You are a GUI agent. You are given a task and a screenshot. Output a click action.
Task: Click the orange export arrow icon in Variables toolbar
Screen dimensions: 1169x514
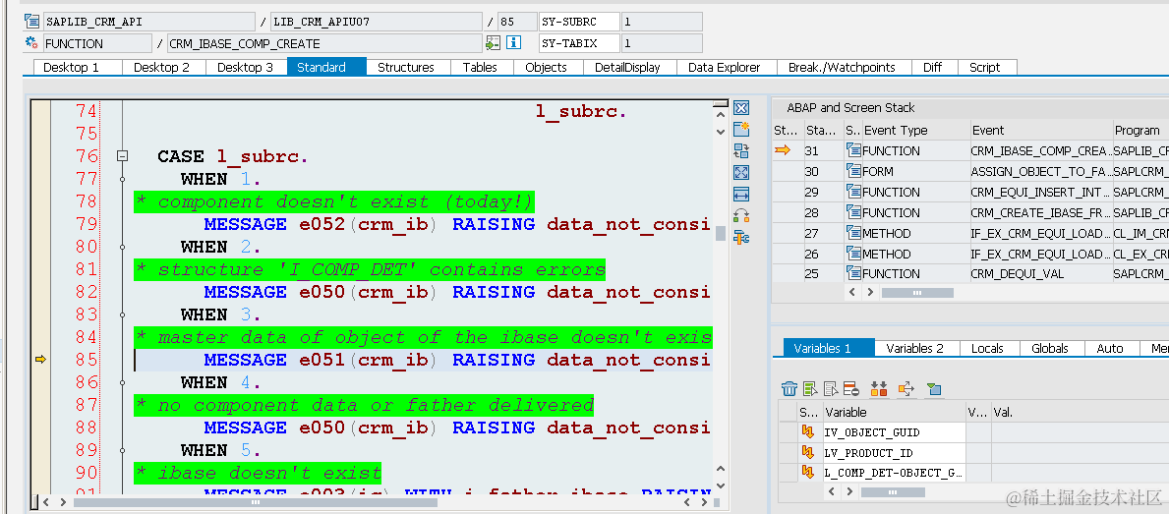[906, 388]
